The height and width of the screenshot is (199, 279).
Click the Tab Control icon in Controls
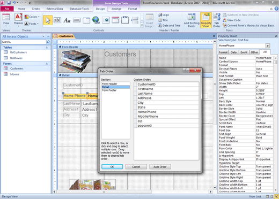pyautogui.click(x=86, y=20)
